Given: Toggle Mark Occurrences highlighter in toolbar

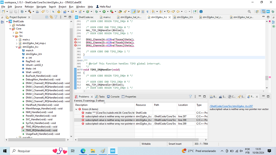Looking at the screenshot, I should [133, 12].
